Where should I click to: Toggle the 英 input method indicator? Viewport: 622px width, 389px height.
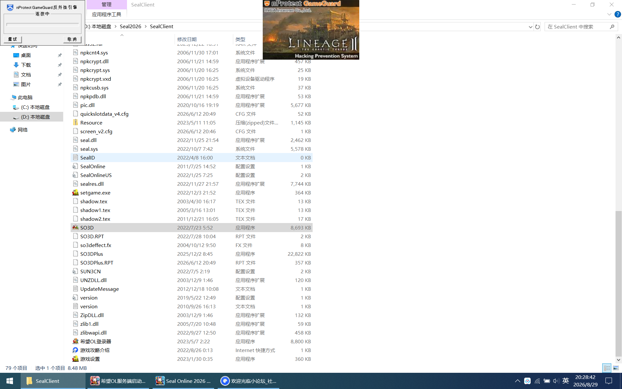point(566,381)
